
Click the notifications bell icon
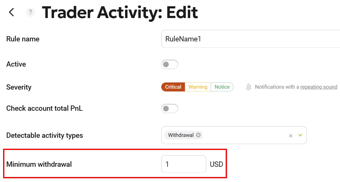pyautogui.click(x=248, y=87)
